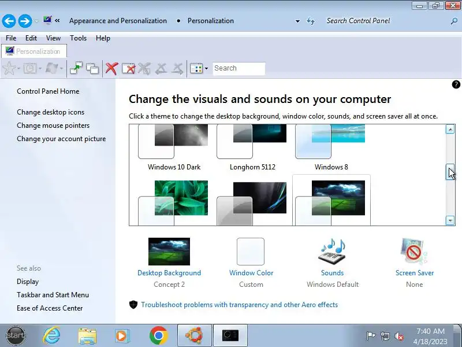Open the clock showing 7:40 AM

tap(430, 337)
